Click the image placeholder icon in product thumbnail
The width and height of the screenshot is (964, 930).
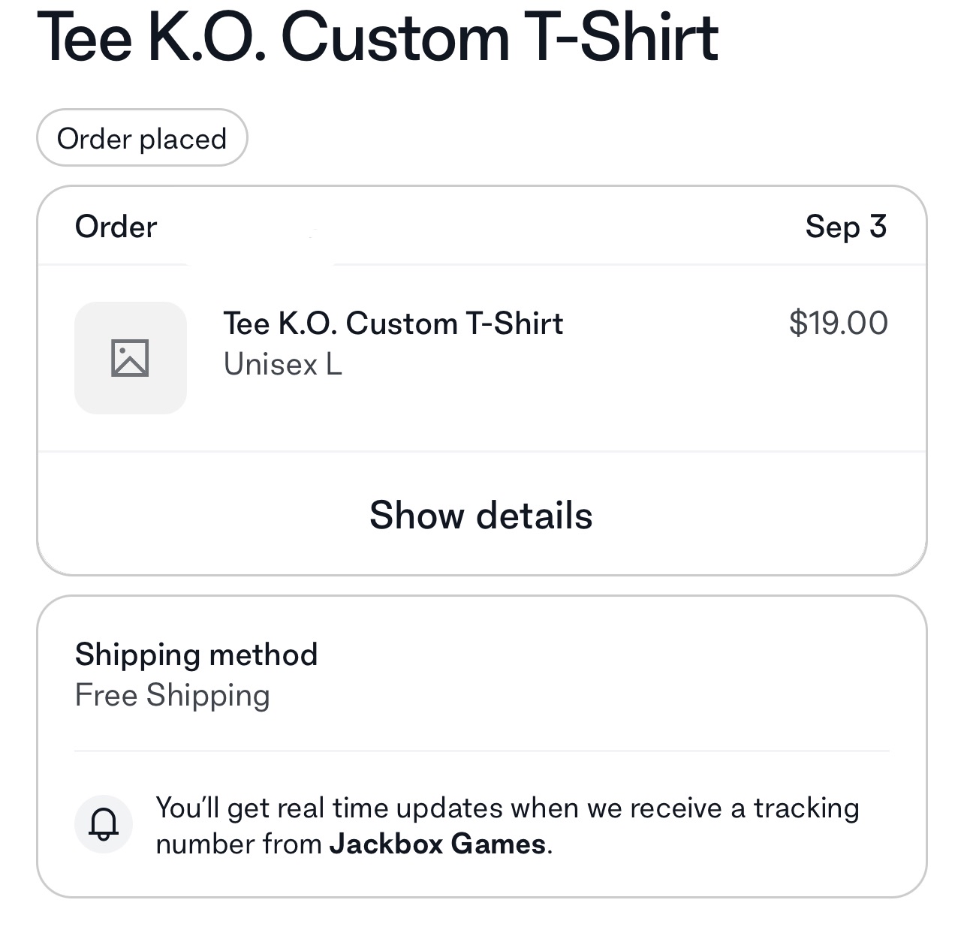click(130, 358)
